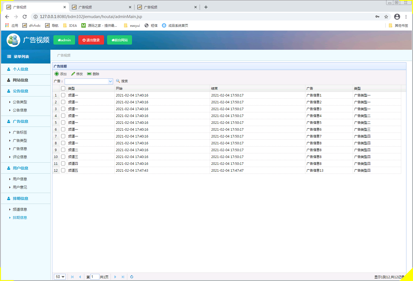
Task: Check the row 6 广告信息6 checkbox
Action: 63,129
